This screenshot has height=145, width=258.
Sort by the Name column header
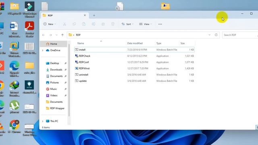pos(81,43)
